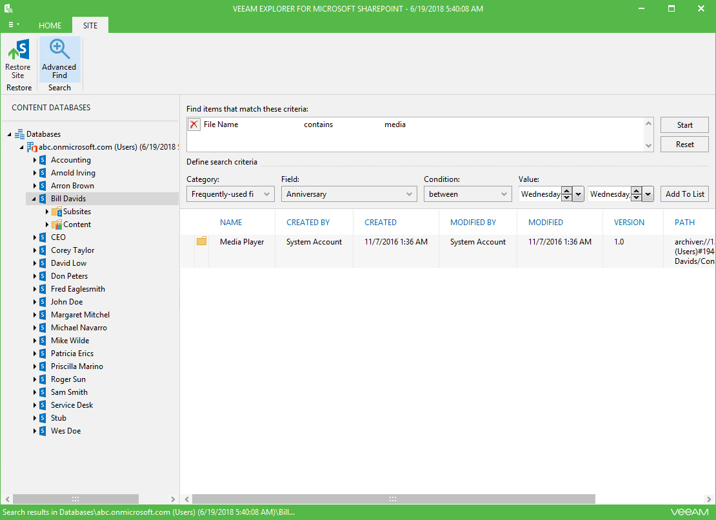Image resolution: width=716 pixels, height=520 pixels.
Task: Expand the Arnold Irving site
Action: pyautogui.click(x=35, y=172)
